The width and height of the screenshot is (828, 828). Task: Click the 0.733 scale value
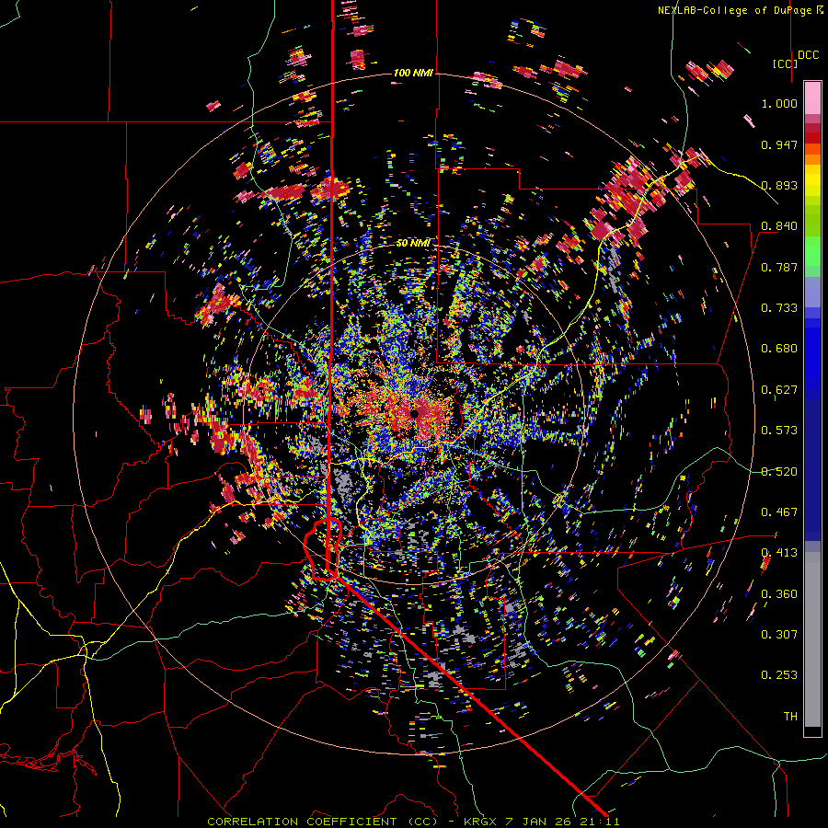[x=779, y=308]
